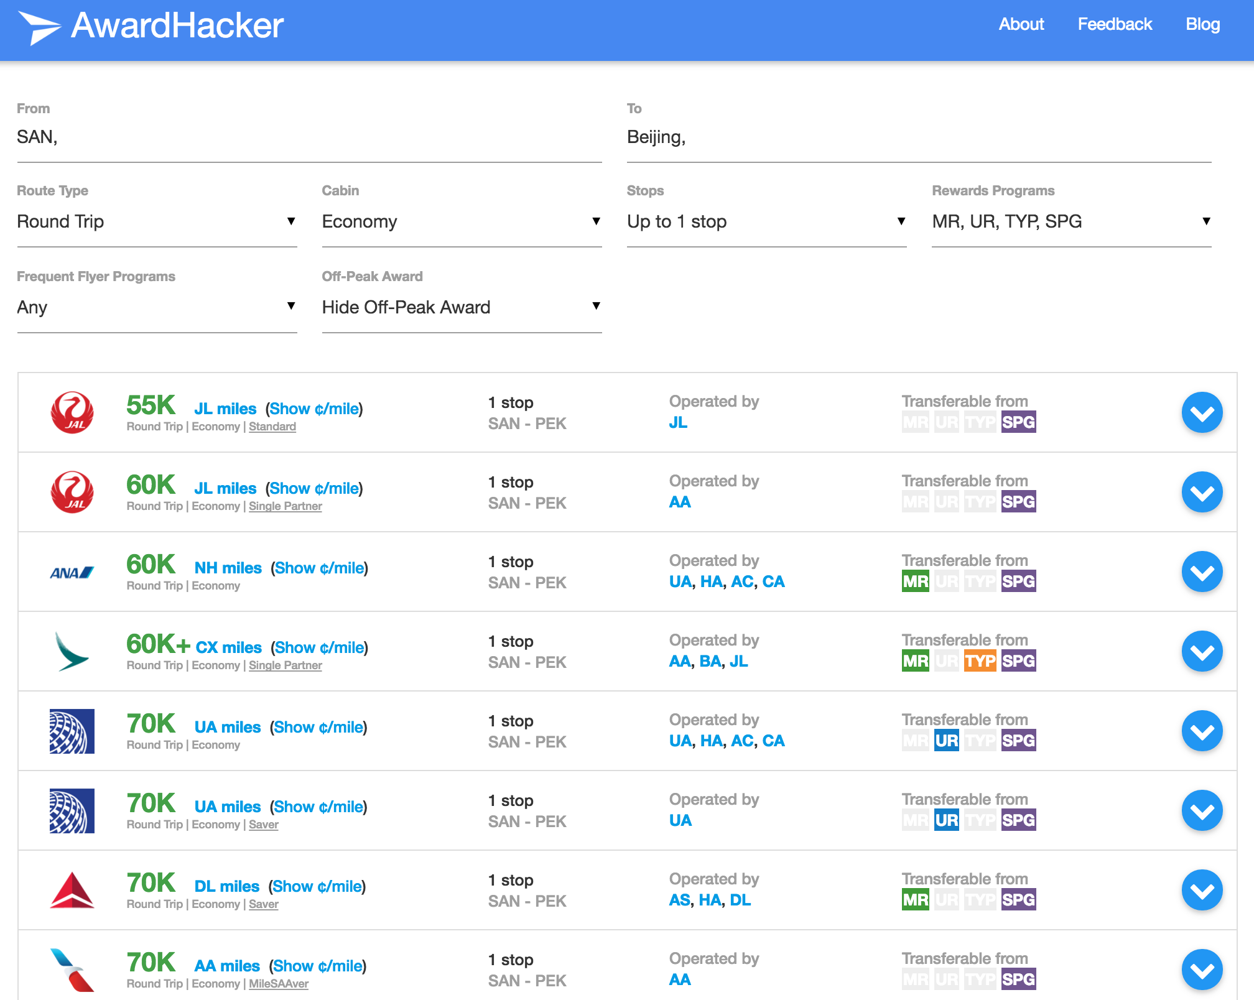
Task: Open the Route Type dropdown
Action: [x=157, y=222]
